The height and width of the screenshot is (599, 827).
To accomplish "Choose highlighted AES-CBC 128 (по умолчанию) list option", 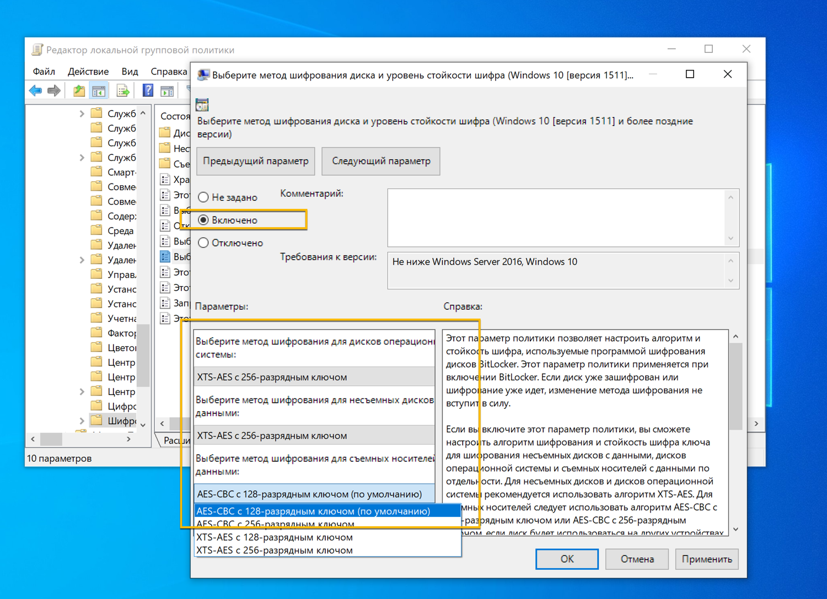I will click(x=328, y=511).
